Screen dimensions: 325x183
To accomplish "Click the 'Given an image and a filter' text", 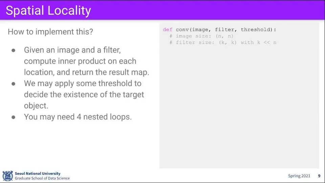I will click(72, 50).
